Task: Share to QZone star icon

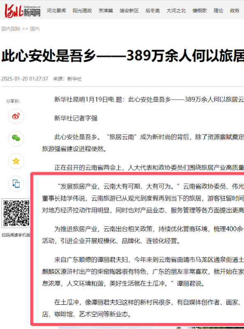Action: [x=16, y=161]
